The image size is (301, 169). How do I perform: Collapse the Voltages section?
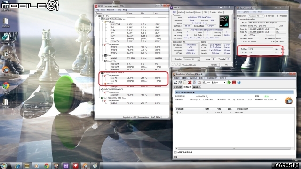103,22
